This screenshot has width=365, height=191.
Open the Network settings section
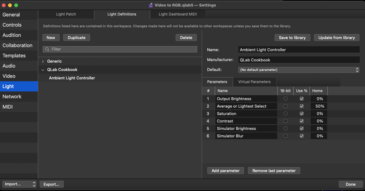click(12, 96)
